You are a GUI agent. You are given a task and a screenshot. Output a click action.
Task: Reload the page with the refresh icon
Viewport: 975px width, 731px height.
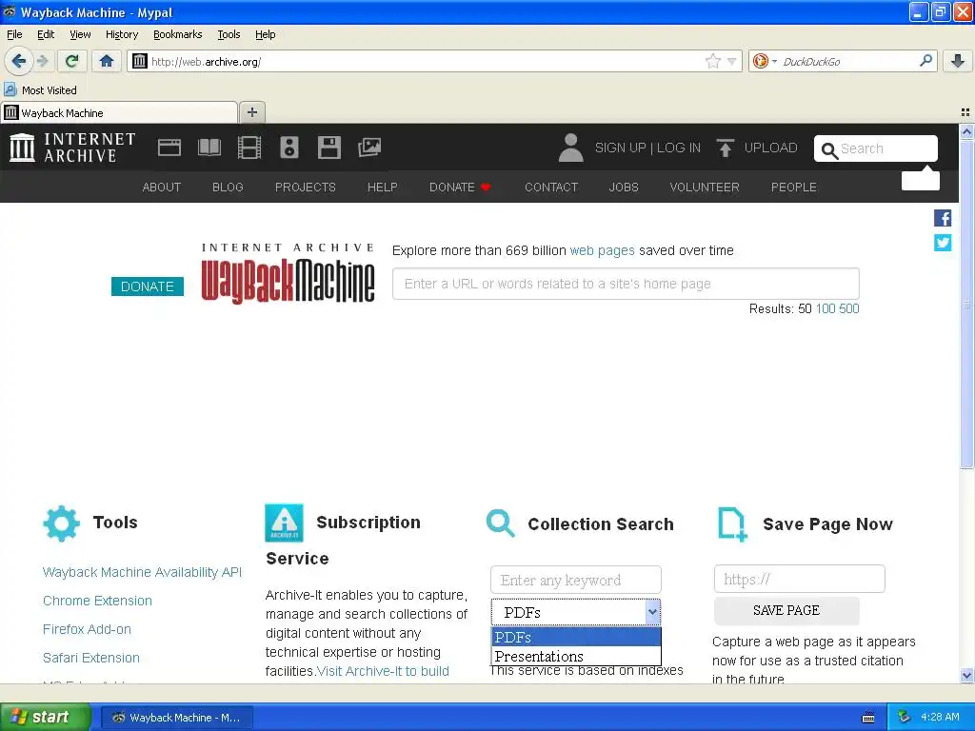coord(71,61)
